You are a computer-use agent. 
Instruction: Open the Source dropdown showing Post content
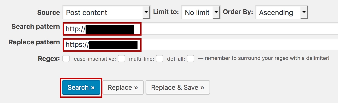coord(106,13)
